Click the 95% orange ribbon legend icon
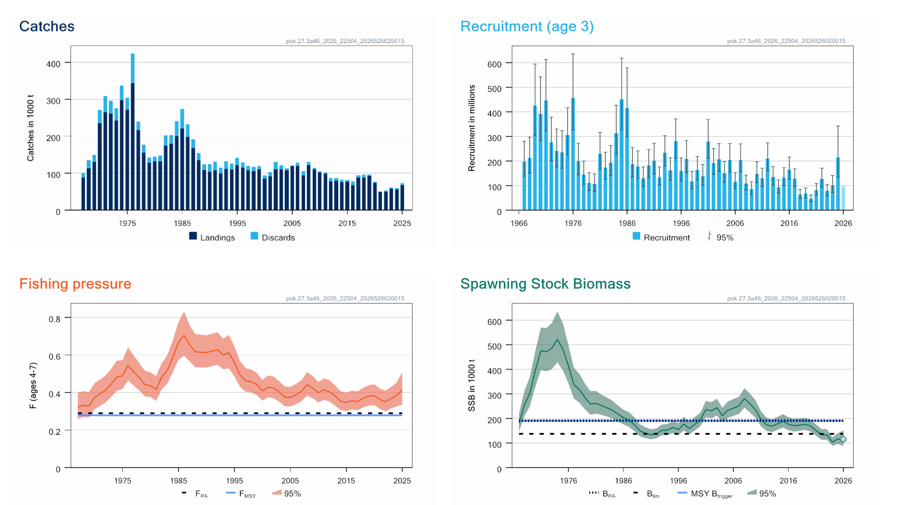The image size is (908, 505). pyautogui.click(x=276, y=493)
